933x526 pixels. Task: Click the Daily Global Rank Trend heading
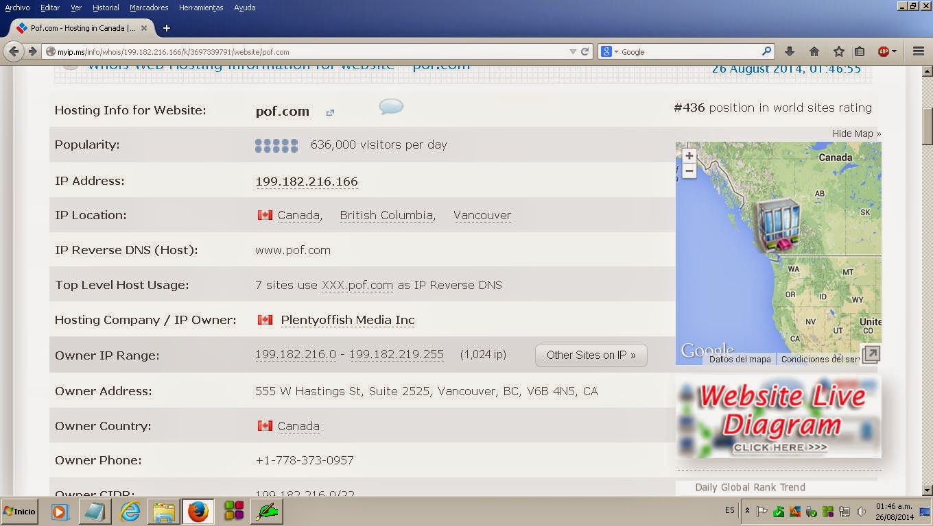750,488
